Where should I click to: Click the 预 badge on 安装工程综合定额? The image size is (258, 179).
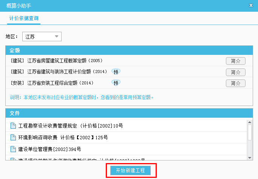(116, 82)
